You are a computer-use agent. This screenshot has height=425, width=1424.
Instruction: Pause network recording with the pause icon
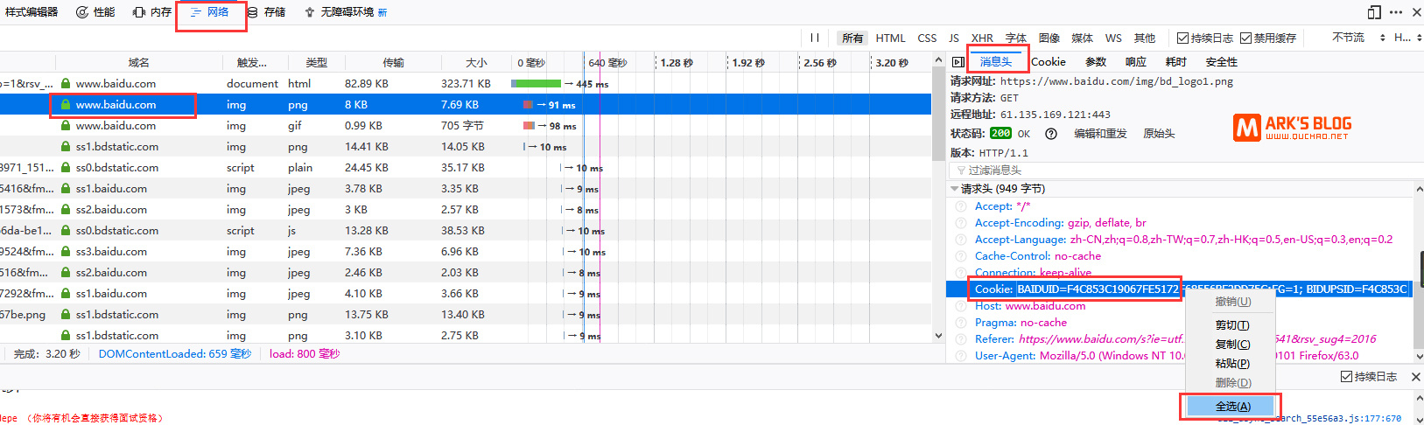click(815, 38)
